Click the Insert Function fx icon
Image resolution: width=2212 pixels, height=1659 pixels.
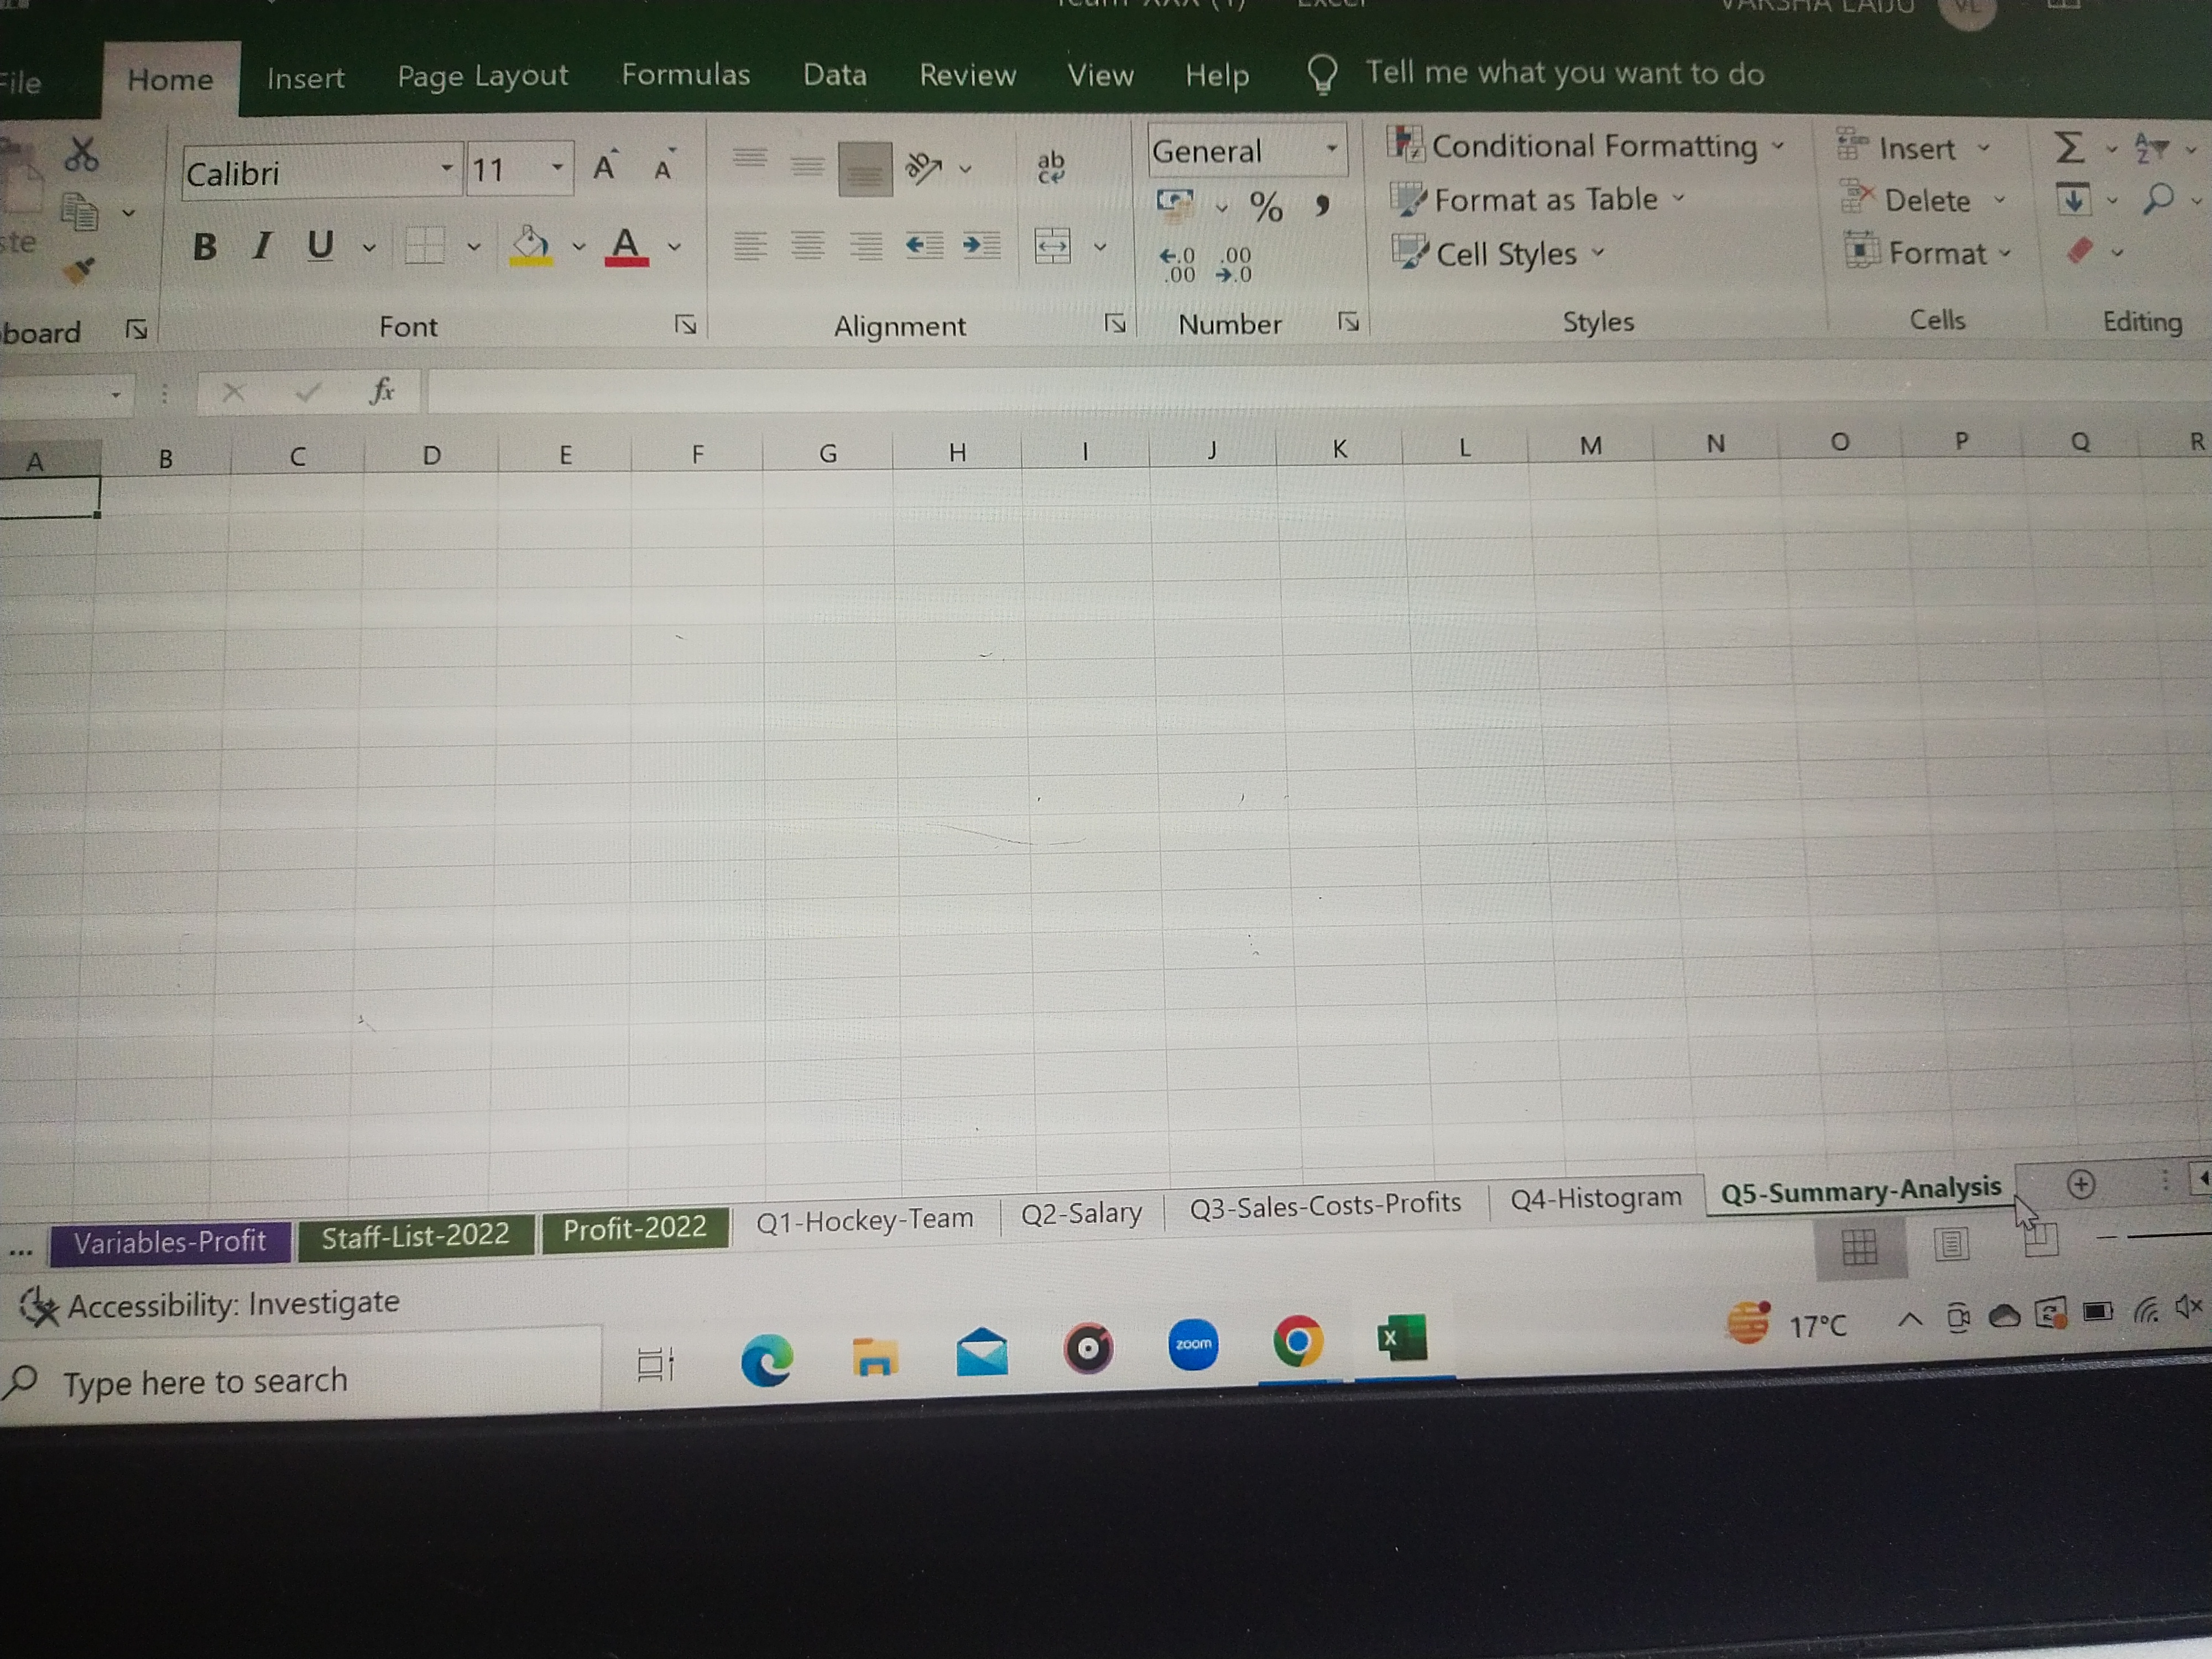[x=382, y=391]
